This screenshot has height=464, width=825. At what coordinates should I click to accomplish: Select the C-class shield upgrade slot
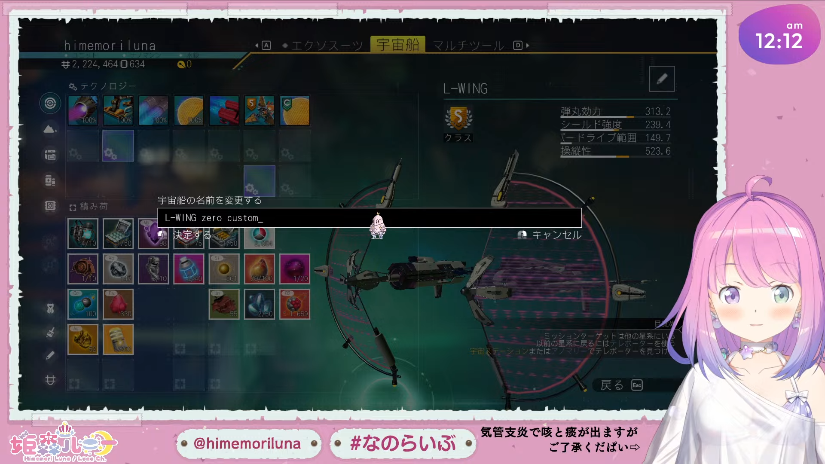[x=294, y=110]
